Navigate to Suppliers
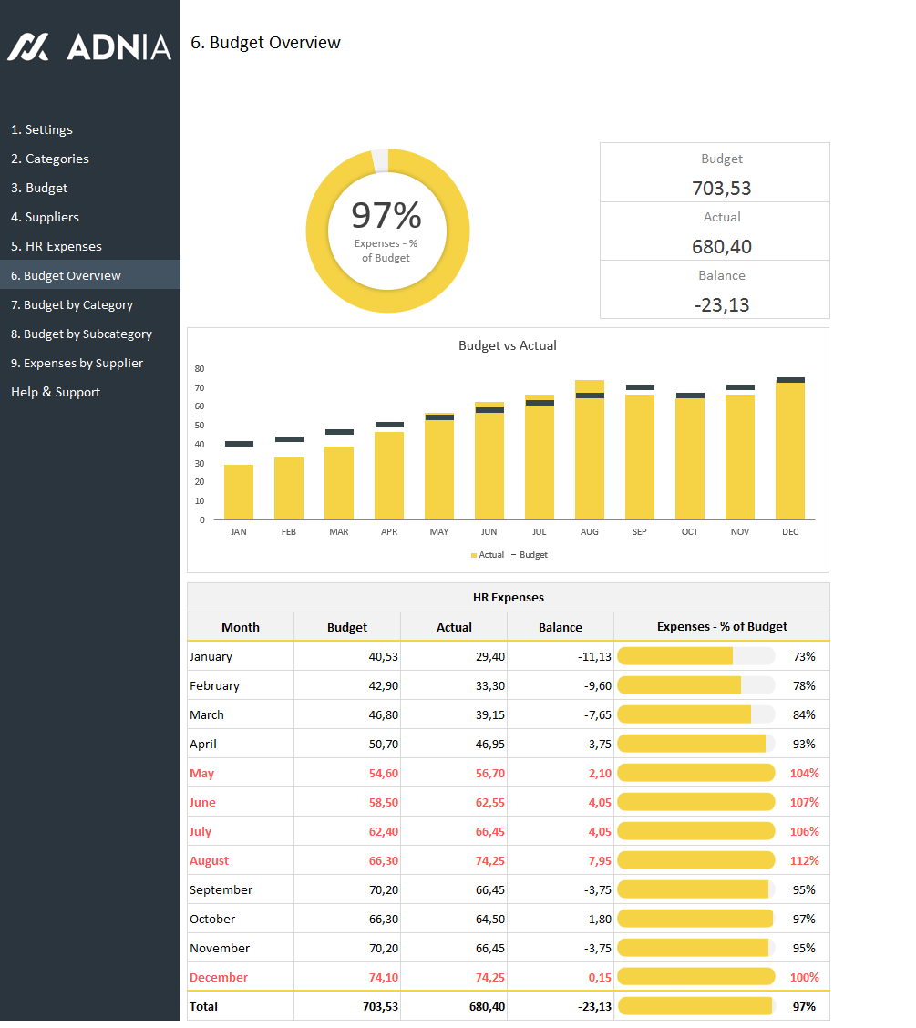The width and height of the screenshot is (916, 1028). pos(45,217)
